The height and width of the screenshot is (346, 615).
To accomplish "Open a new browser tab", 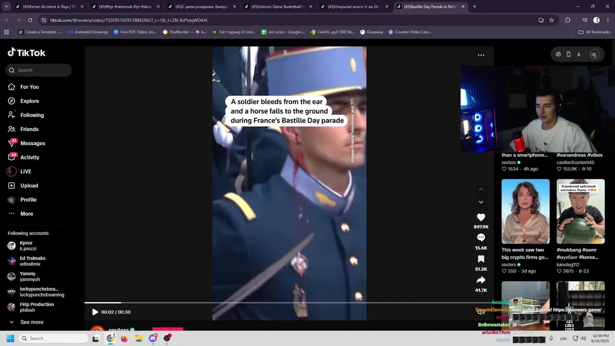I will coord(475,7).
